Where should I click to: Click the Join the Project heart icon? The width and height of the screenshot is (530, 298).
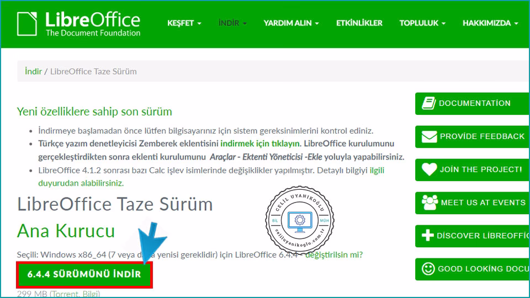pos(429,169)
